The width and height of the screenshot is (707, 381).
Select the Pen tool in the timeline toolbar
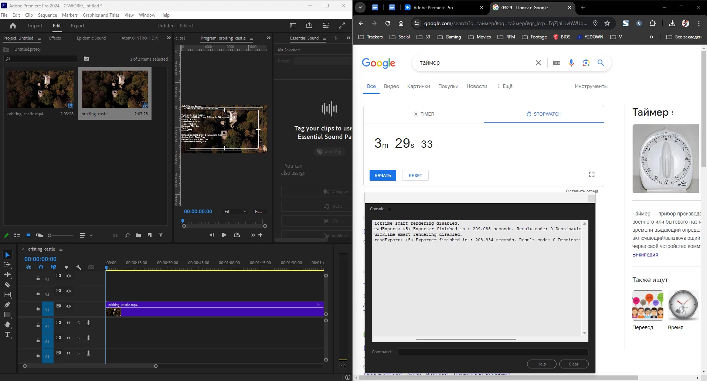point(7,305)
